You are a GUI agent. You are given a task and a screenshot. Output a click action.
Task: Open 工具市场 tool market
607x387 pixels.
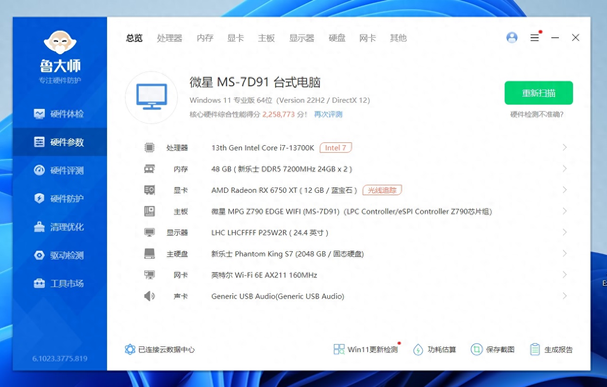[60, 283]
